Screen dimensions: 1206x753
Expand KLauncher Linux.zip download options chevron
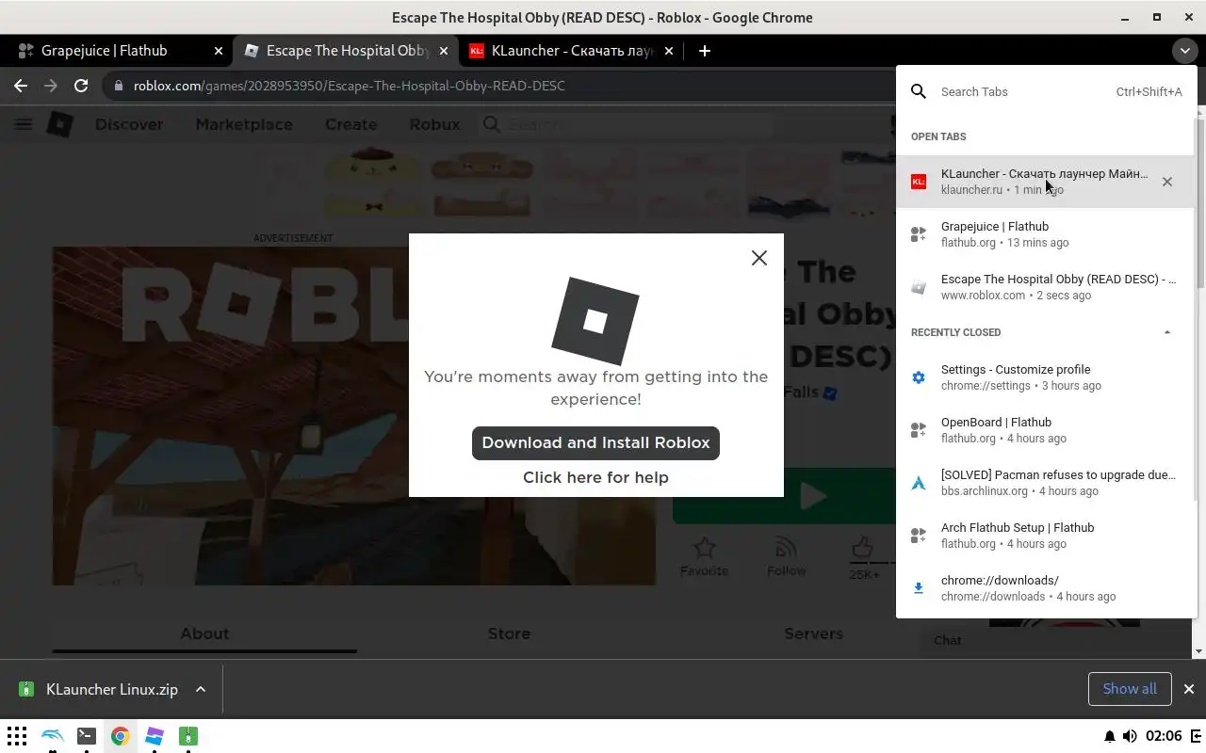201,689
